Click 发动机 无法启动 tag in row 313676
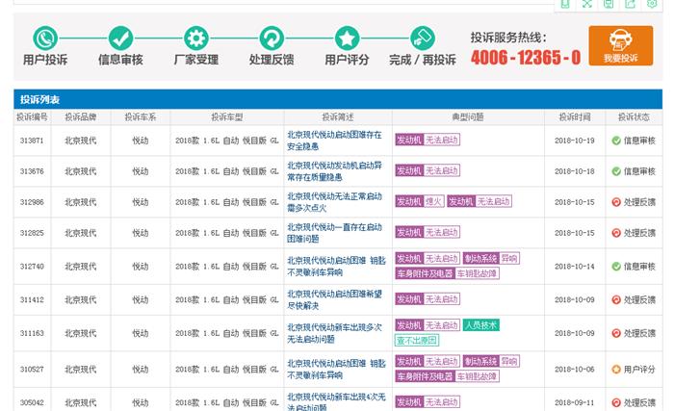 pos(428,170)
